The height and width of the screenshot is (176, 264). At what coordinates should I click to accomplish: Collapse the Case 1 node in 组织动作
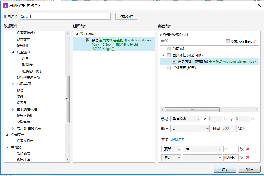[77, 34]
